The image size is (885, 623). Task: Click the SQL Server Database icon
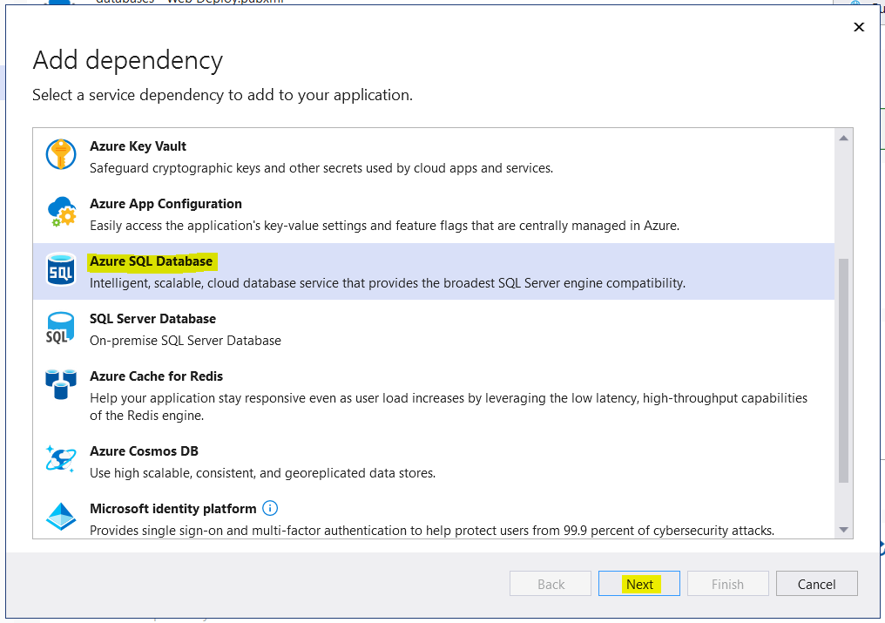point(60,328)
